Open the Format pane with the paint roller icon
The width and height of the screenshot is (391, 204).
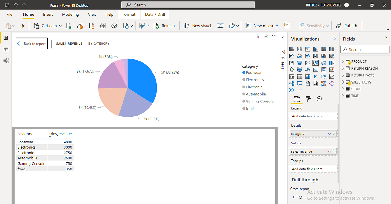308,99
